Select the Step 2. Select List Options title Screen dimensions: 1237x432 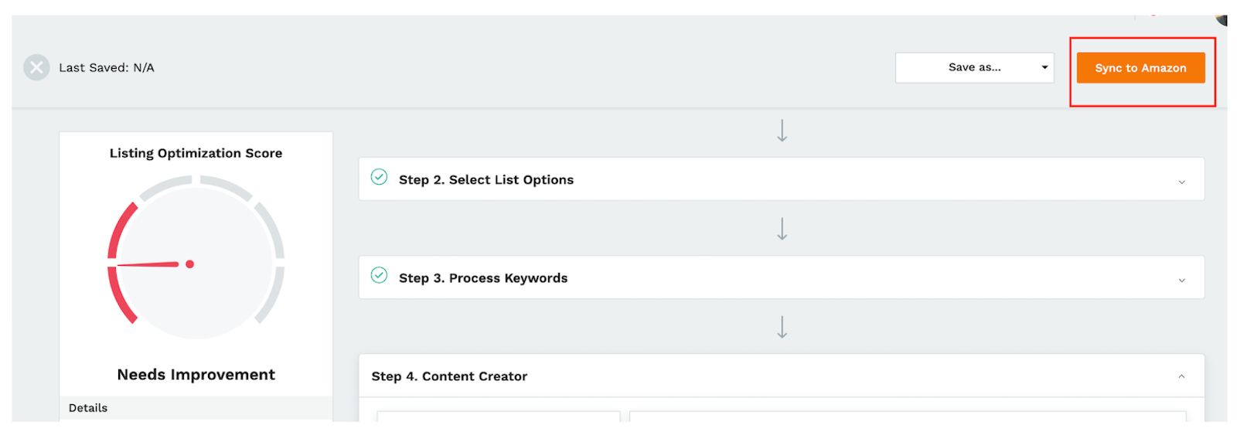pyautogui.click(x=486, y=180)
